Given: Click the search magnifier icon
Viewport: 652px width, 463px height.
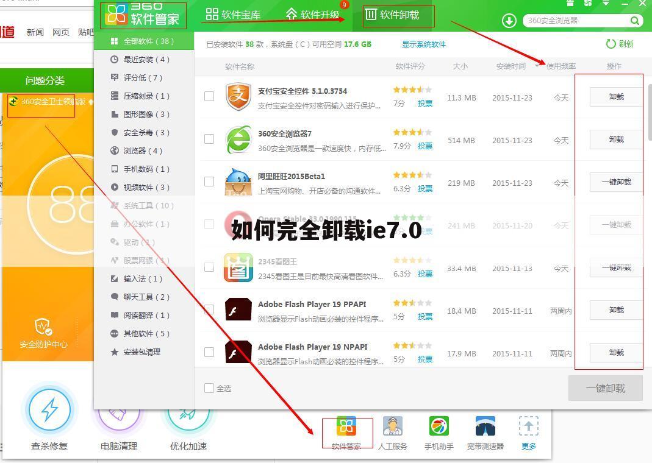Looking at the screenshot, I should click(x=634, y=20).
